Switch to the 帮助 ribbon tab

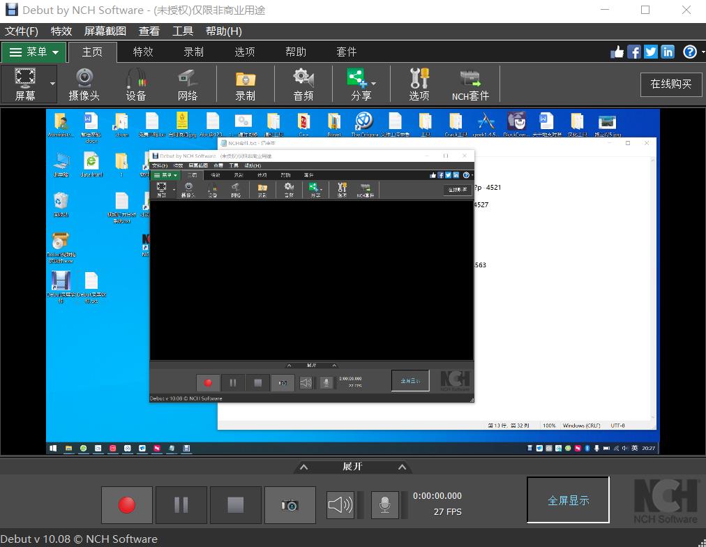(296, 52)
